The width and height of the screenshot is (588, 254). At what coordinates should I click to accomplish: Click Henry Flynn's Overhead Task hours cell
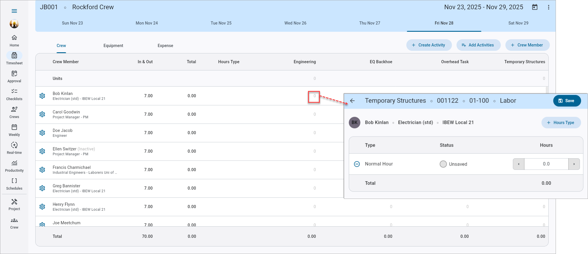click(467, 207)
